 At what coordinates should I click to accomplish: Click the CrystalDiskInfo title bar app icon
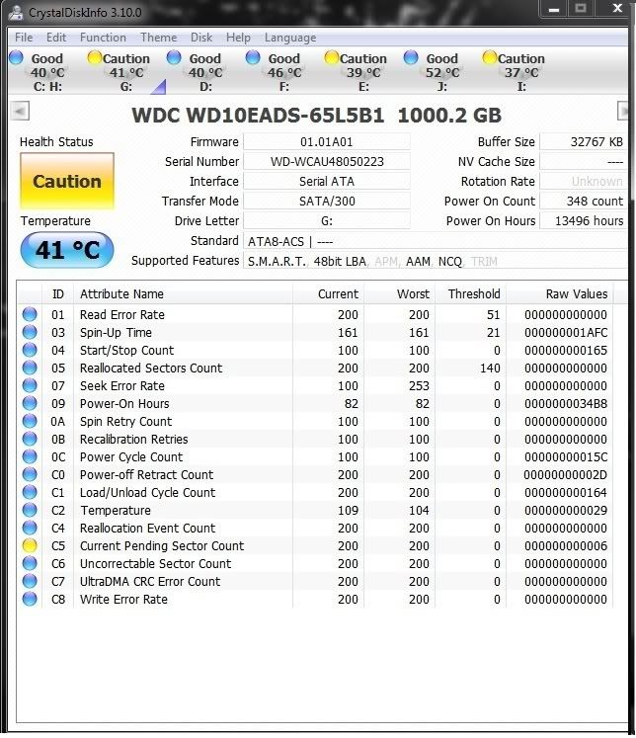(x=15, y=13)
